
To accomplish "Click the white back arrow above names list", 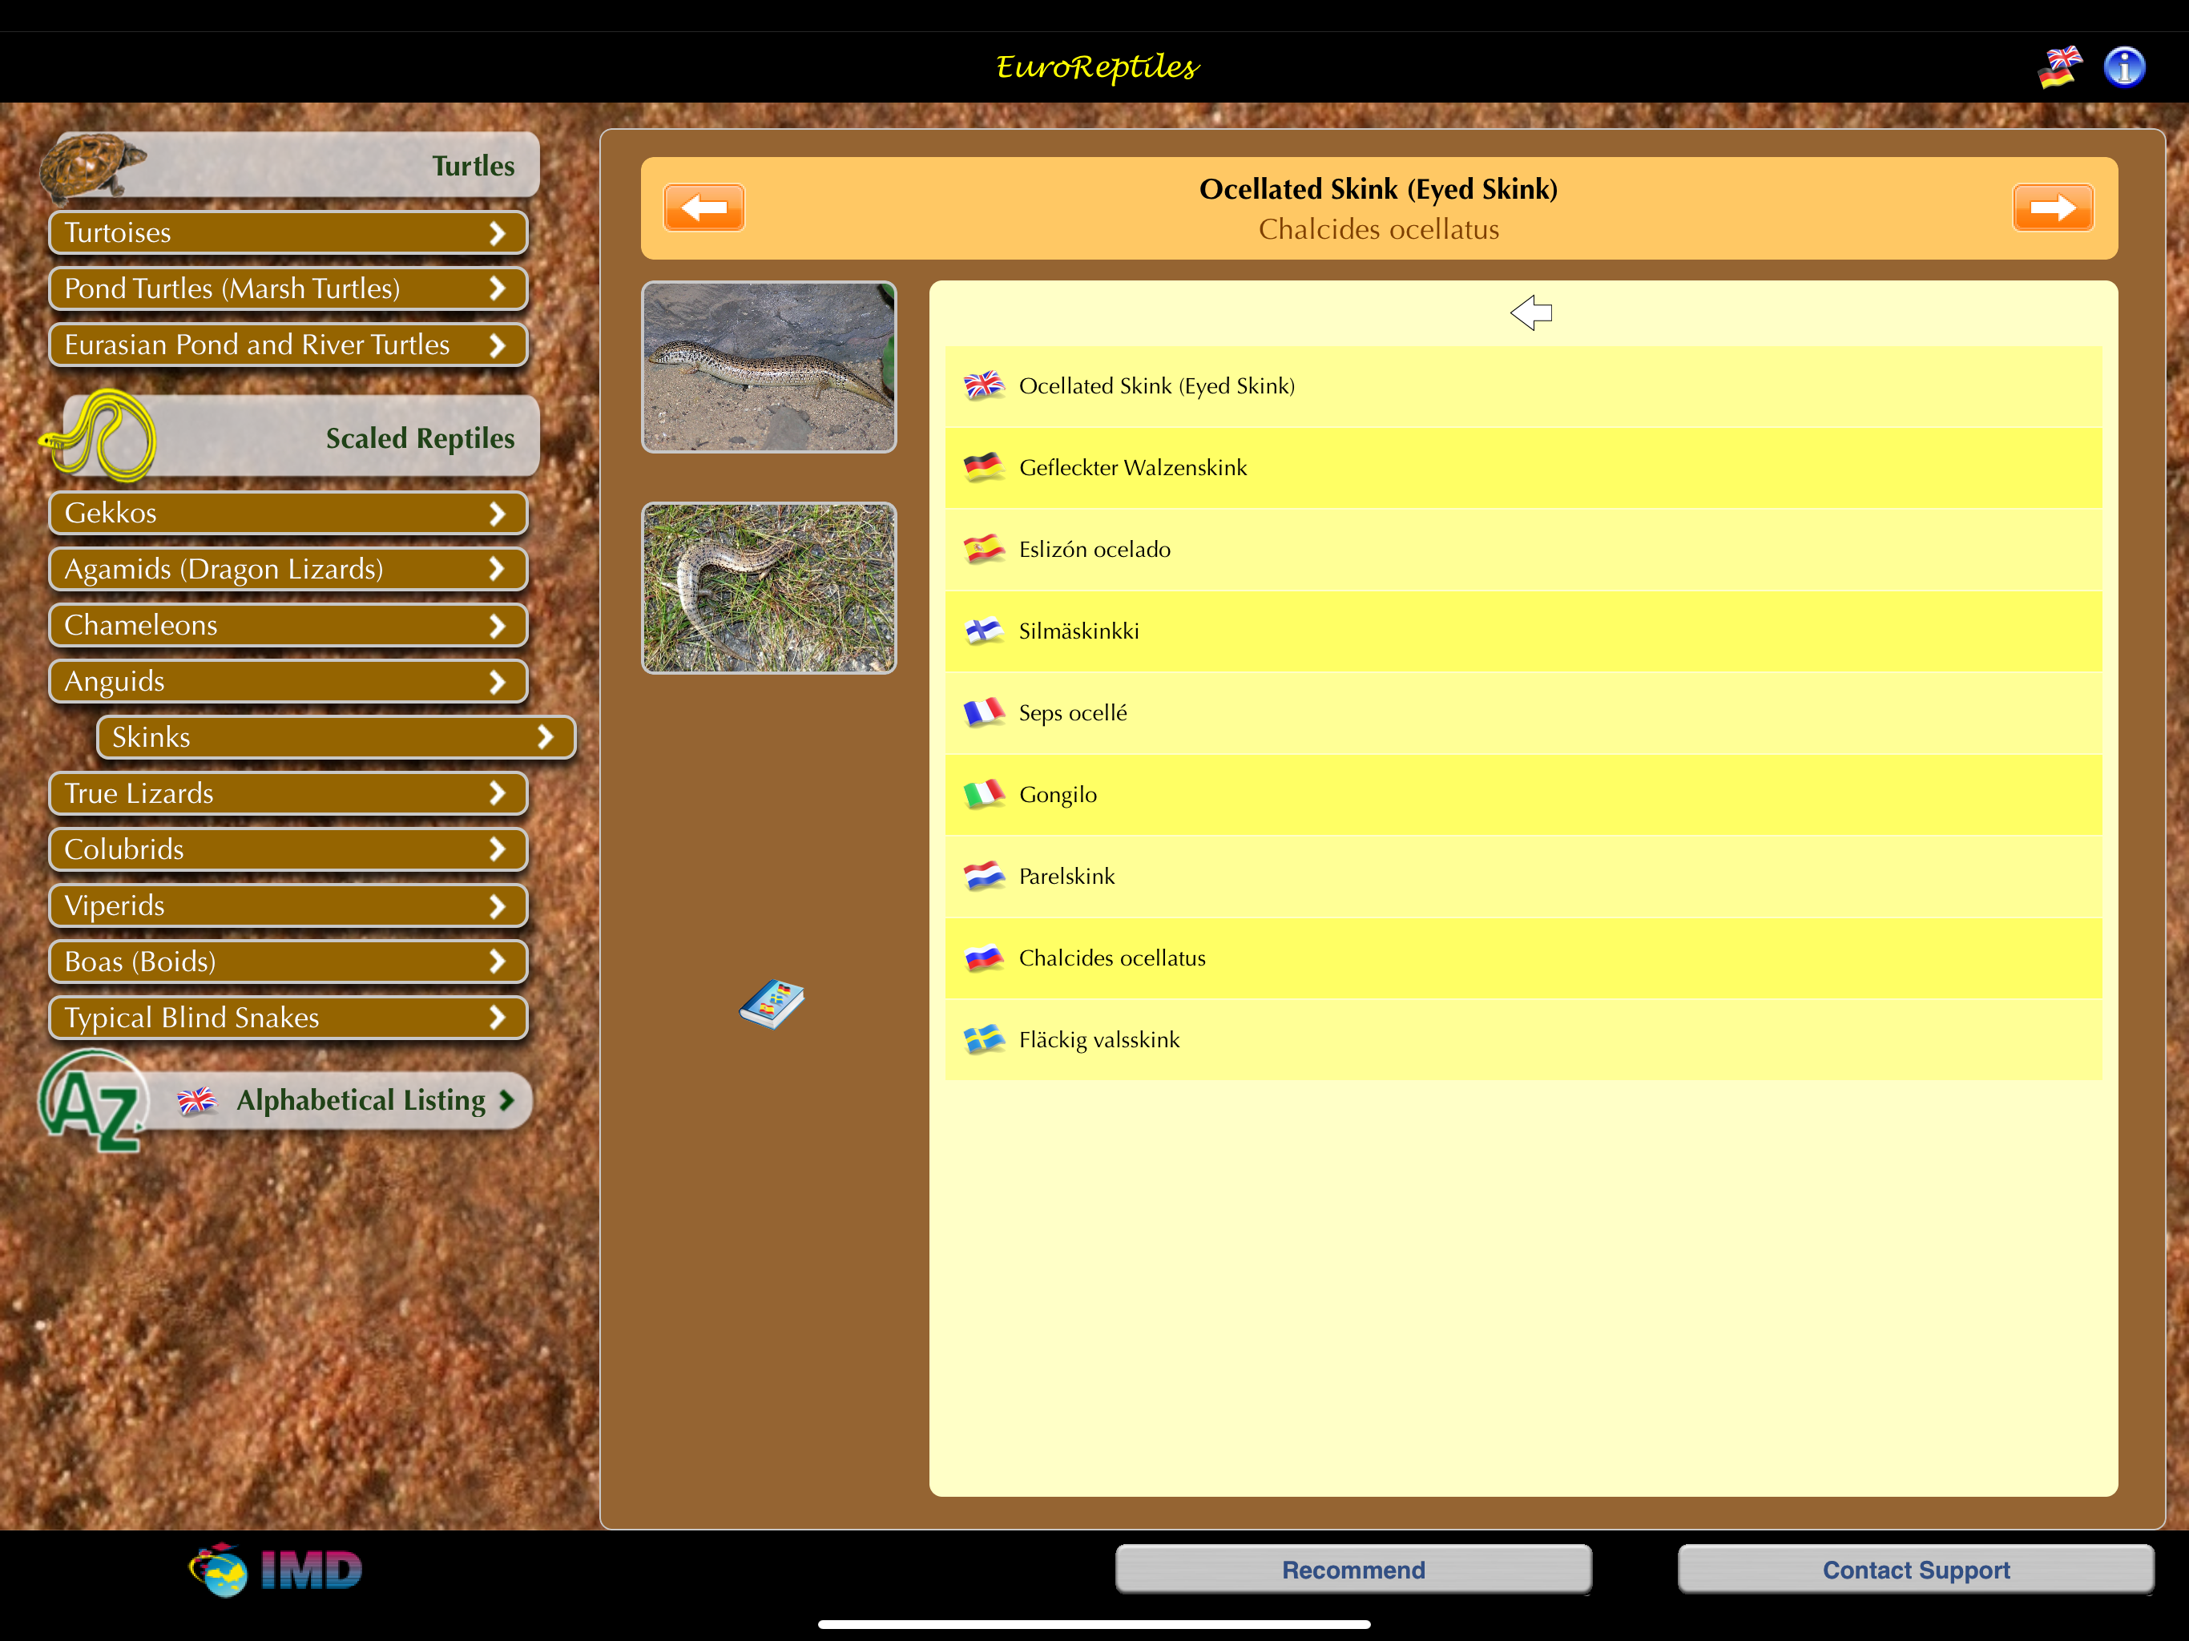I will click(1531, 312).
